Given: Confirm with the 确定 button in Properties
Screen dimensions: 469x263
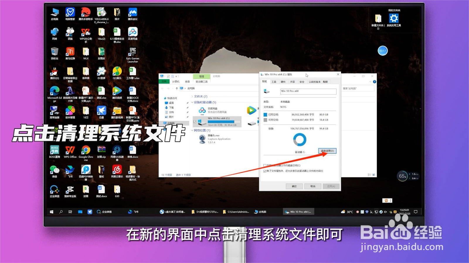Looking at the screenshot, I should click(x=294, y=186).
